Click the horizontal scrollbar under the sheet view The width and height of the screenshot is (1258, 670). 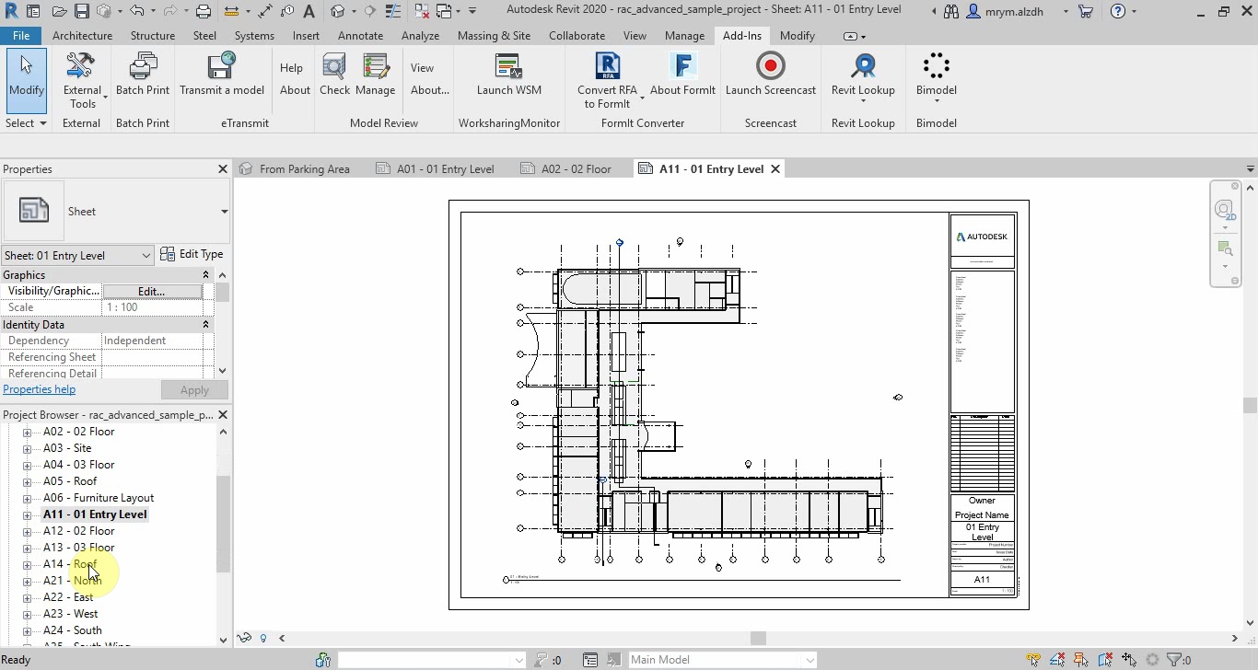758,638
